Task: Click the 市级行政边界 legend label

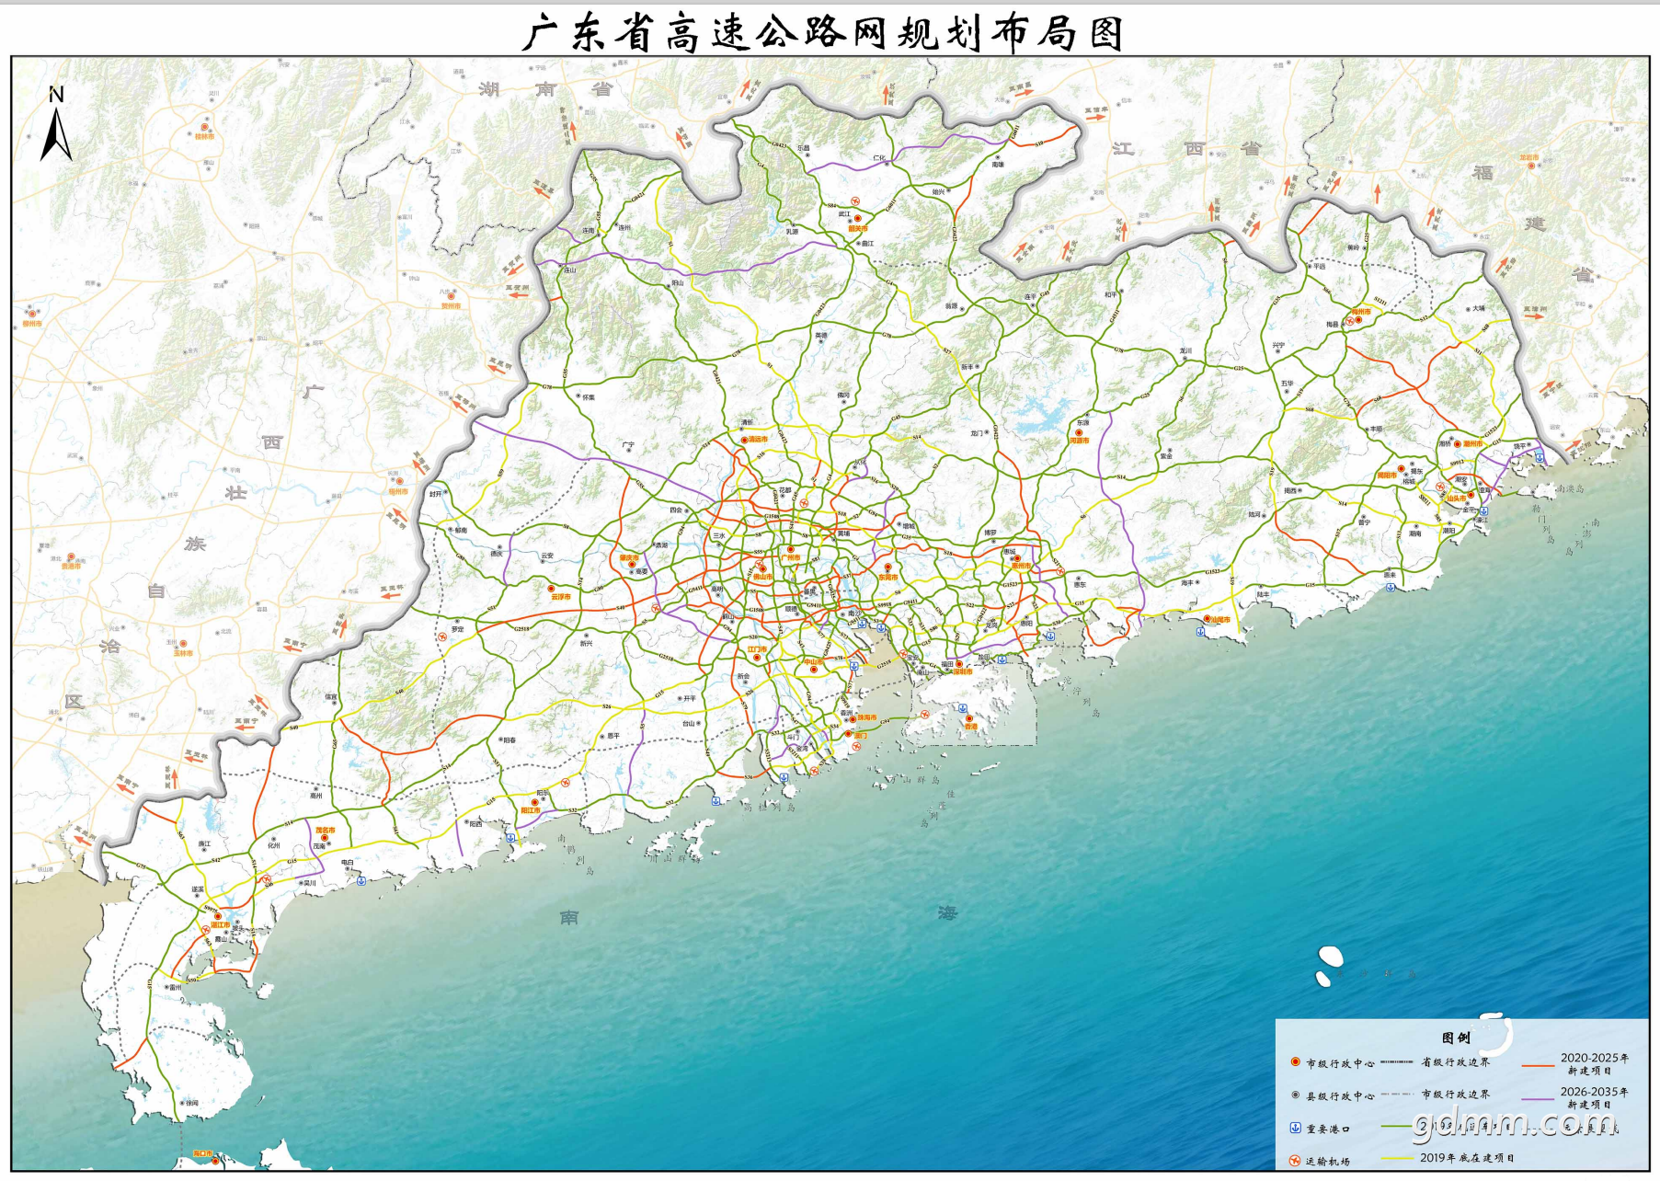Action: [1455, 1095]
